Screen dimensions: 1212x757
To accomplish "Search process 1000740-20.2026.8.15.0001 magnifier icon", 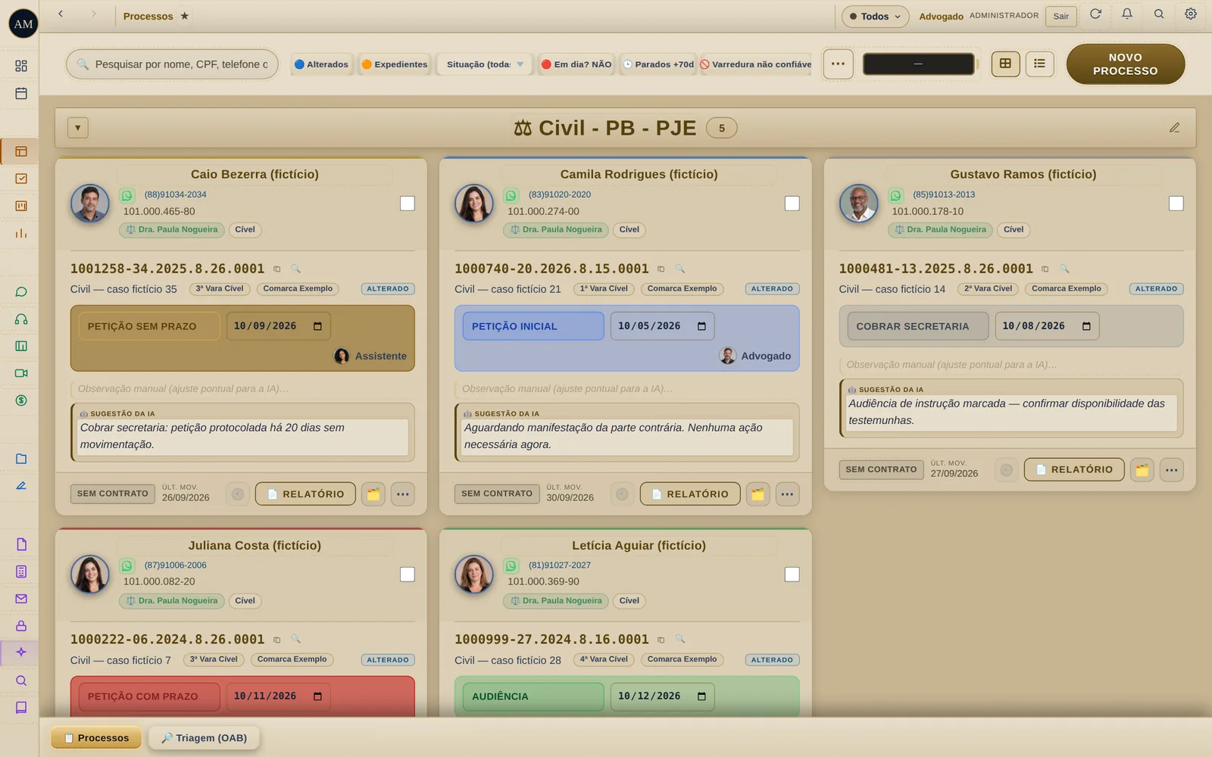I will point(680,269).
